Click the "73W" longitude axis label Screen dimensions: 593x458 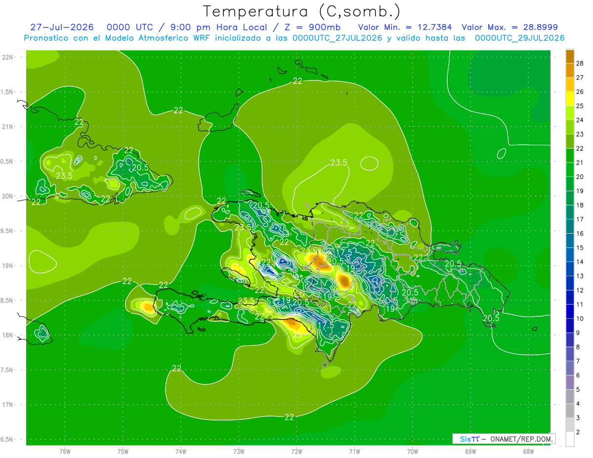(x=239, y=452)
